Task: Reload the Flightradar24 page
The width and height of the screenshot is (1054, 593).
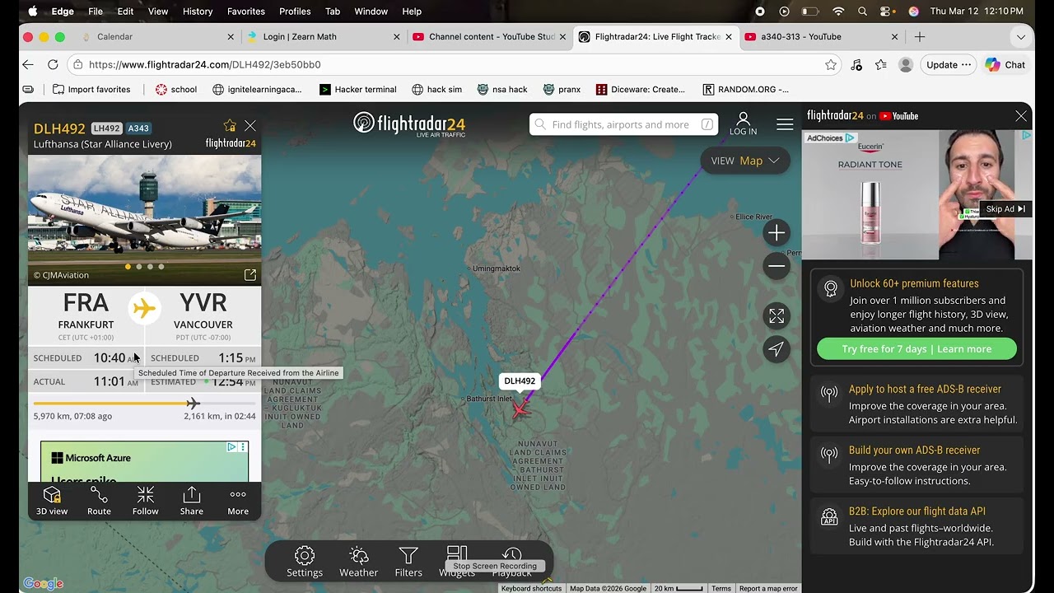Action: pos(53,64)
